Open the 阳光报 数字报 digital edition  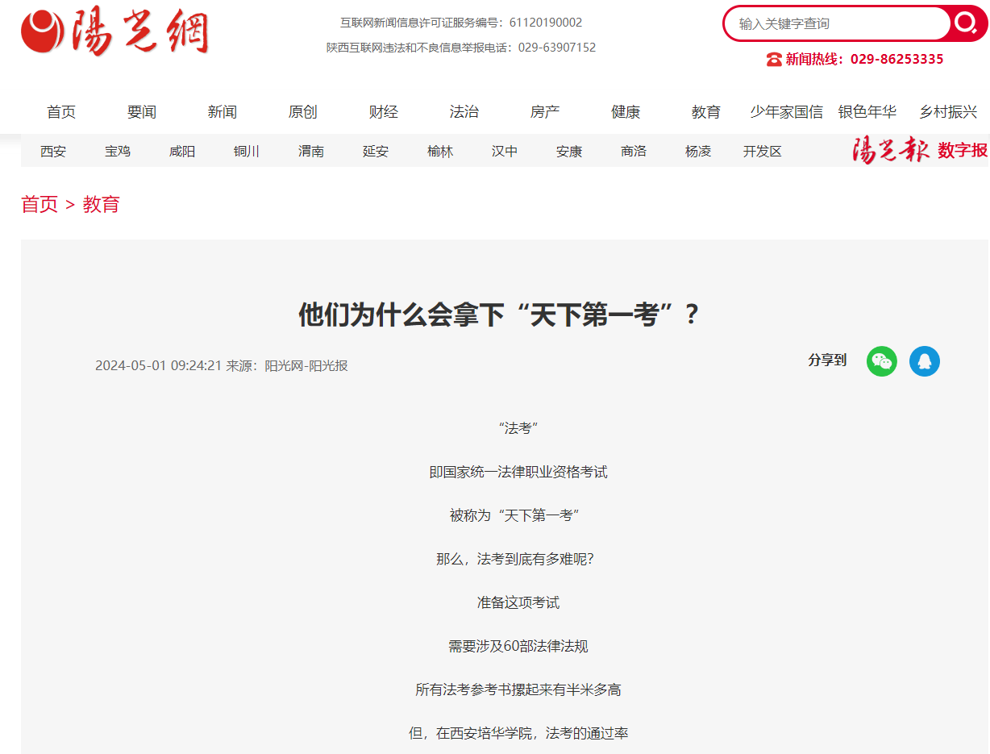pyautogui.click(x=920, y=151)
